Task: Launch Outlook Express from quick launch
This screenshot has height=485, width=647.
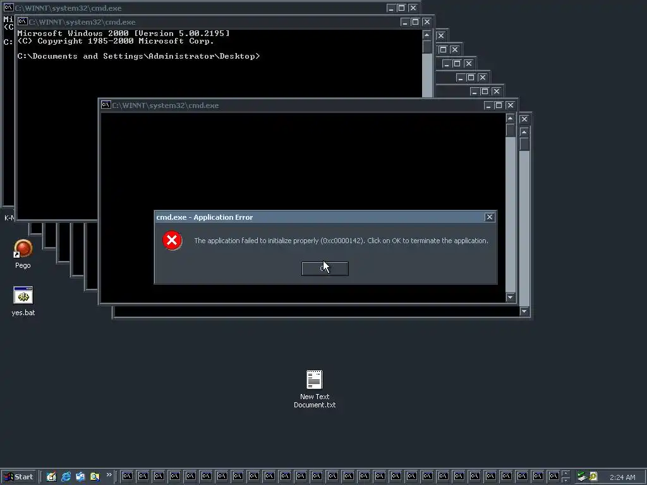Action: (x=80, y=477)
